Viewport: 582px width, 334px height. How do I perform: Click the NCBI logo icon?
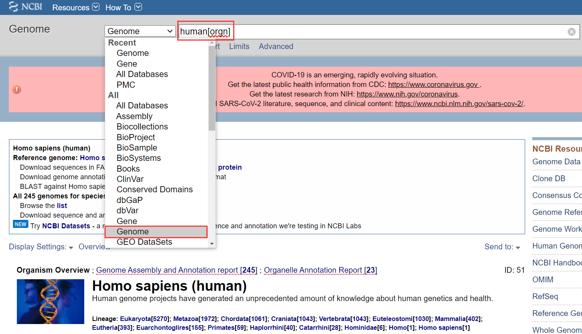pyautogui.click(x=25, y=7)
